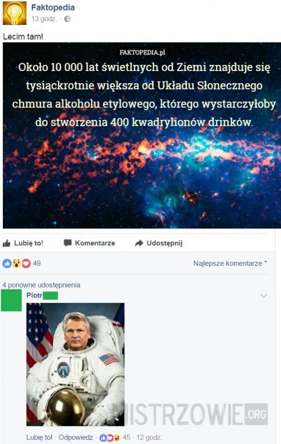The image size is (281, 444).
Task: Click the arrow icon beside Udostępnij
Action: pyautogui.click(x=139, y=243)
